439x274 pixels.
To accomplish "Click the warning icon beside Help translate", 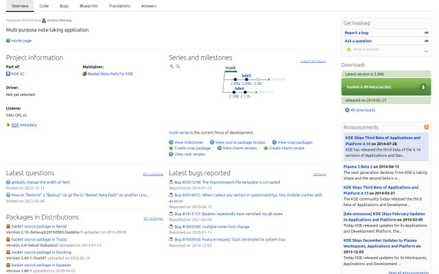I will [348, 49].
